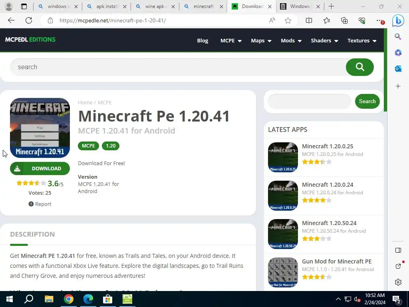409x307 pixels.
Task: Open tab actions menu icon
Action: coord(24,6)
